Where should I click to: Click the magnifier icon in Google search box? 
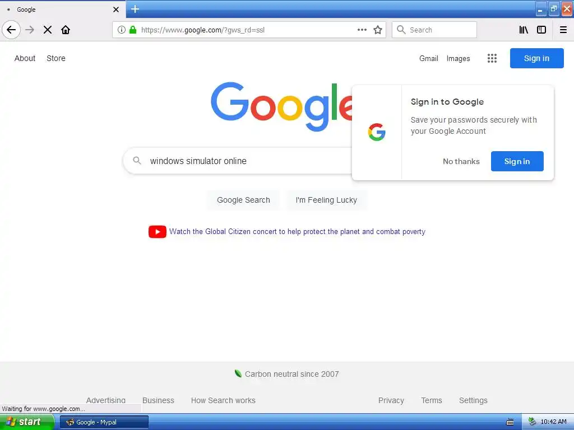point(137,161)
